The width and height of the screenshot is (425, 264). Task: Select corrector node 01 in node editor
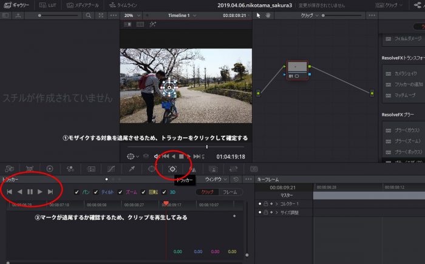coord(297,70)
